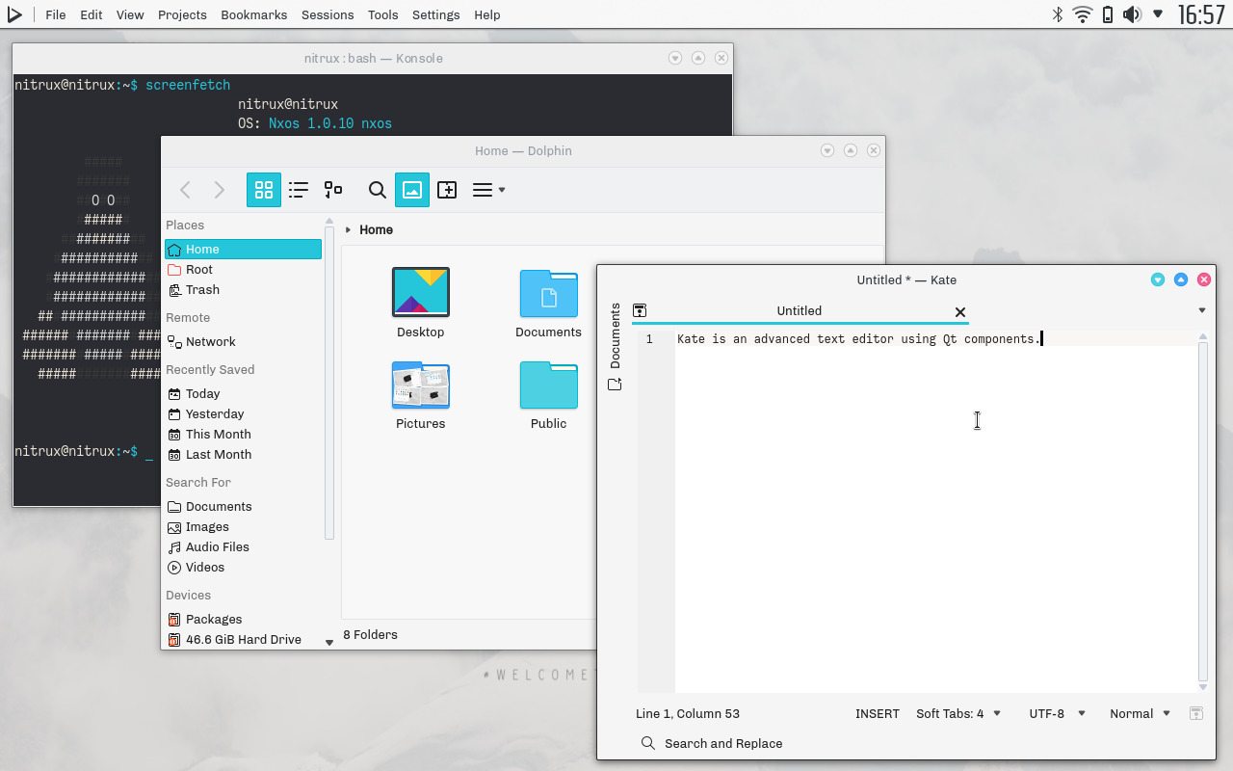Create a new document from Kate's sidebar icon
The width and height of the screenshot is (1233, 771).
(x=615, y=383)
